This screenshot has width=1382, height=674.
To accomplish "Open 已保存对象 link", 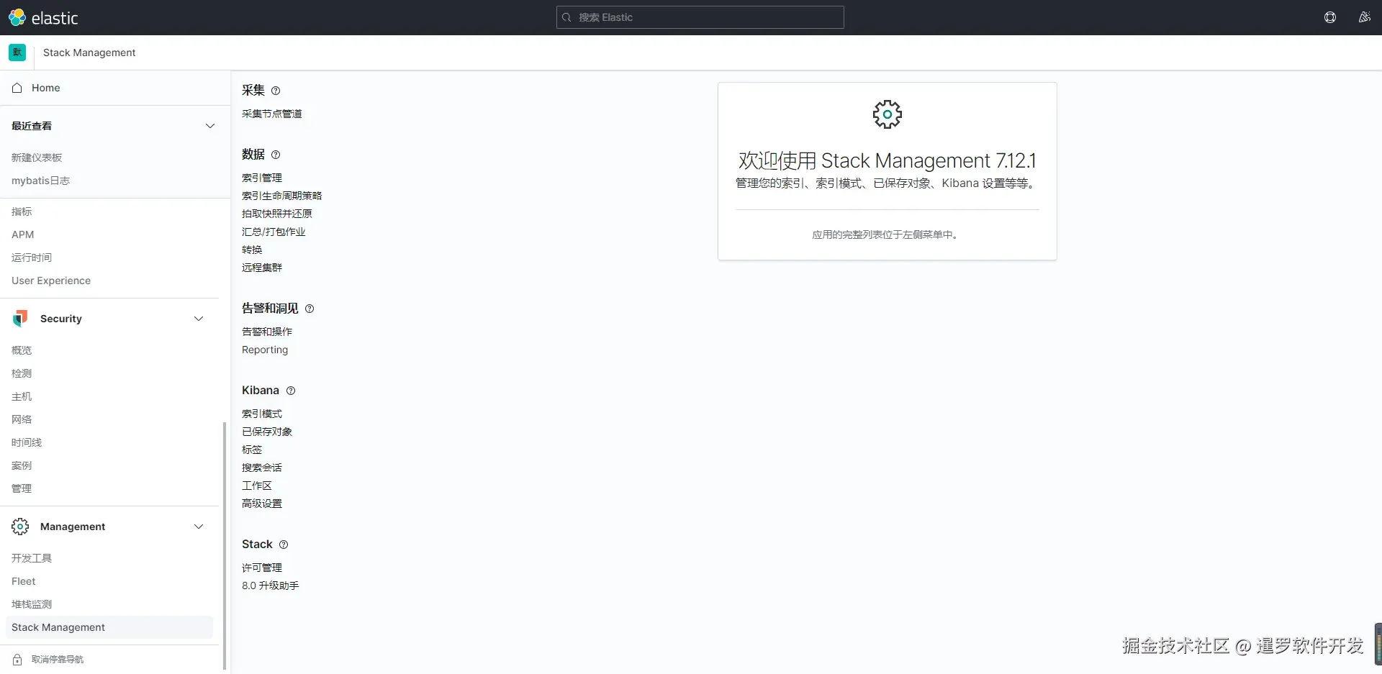I will pyautogui.click(x=267, y=432).
